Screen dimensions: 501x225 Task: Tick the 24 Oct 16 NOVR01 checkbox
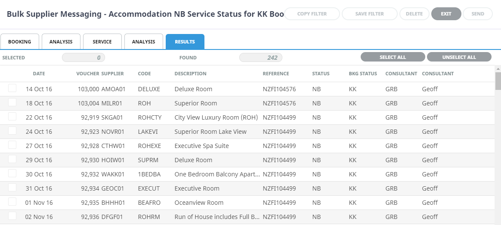point(12,130)
